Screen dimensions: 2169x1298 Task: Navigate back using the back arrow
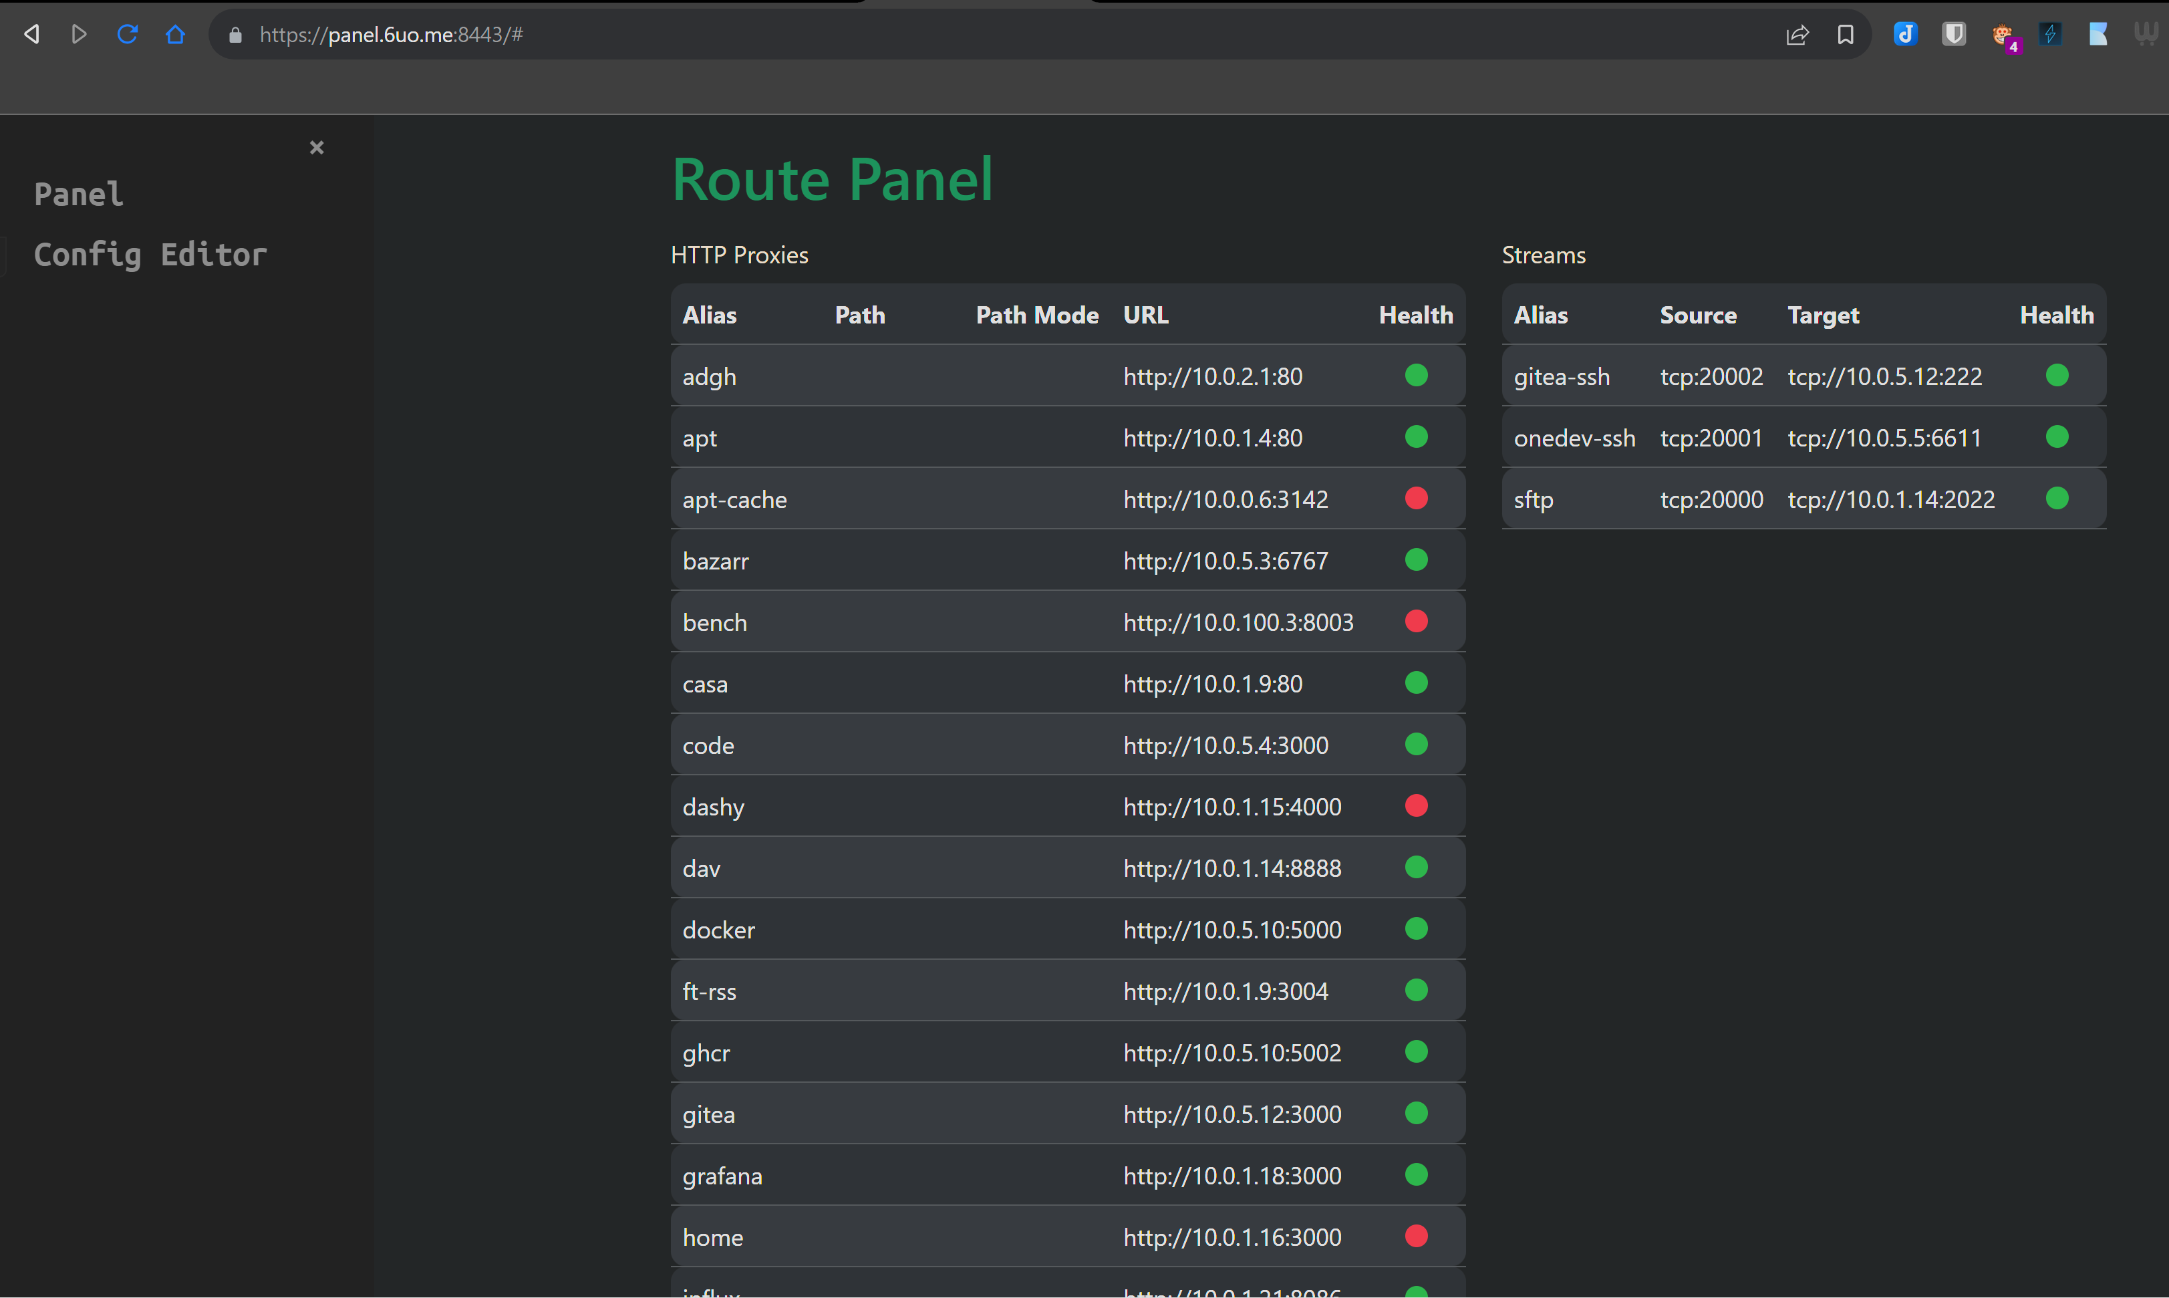click(31, 34)
